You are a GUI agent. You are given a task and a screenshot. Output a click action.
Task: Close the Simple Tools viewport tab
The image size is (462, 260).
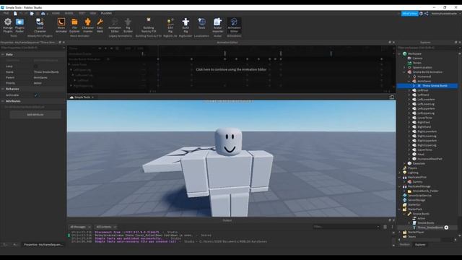pos(93,97)
